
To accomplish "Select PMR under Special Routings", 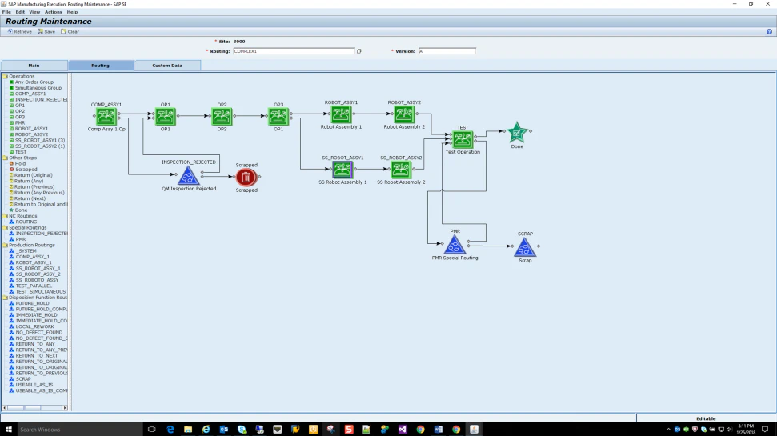I will click(x=20, y=239).
